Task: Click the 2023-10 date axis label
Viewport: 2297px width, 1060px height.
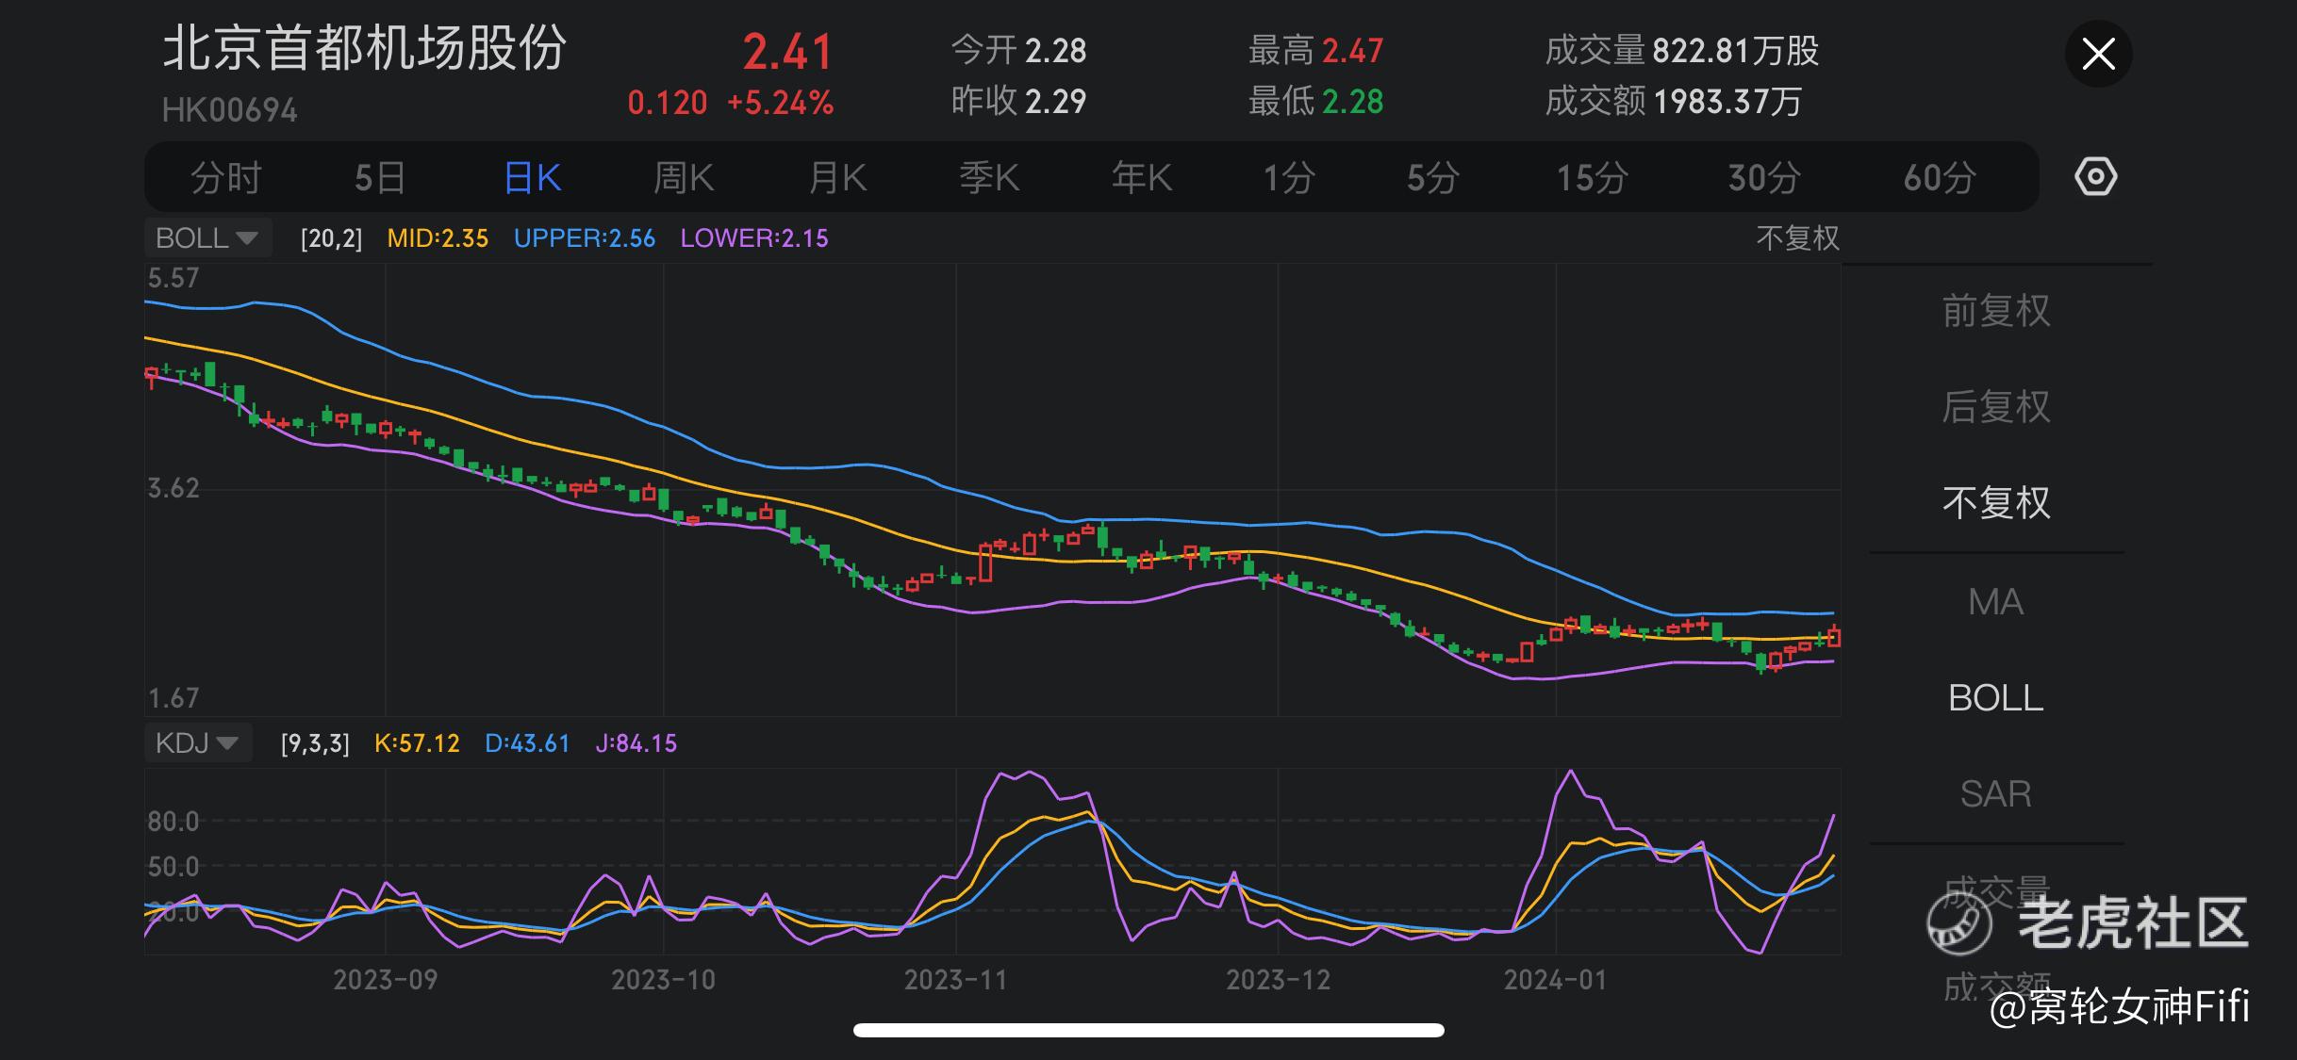Action: [x=664, y=980]
